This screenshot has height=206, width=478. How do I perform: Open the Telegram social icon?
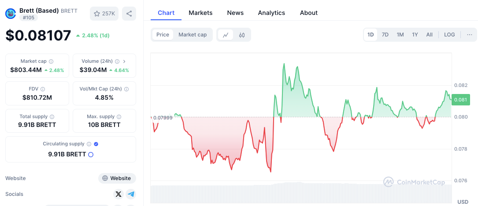131,194
